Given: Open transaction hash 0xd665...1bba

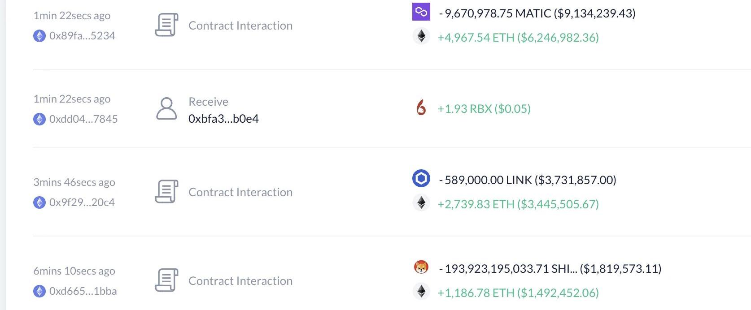Looking at the screenshot, I should (x=83, y=291).
